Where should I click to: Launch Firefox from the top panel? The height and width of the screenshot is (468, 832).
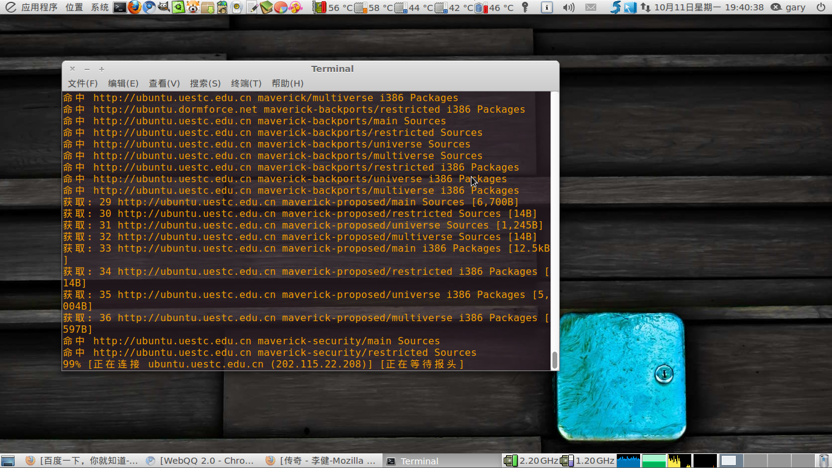tap(135, 7)
